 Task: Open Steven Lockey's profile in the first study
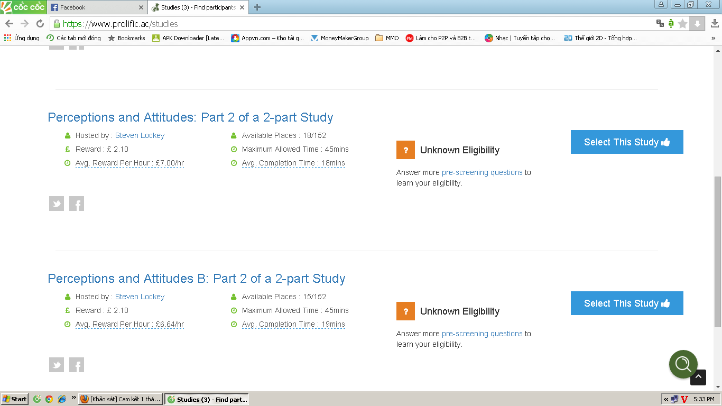point(140,135)
